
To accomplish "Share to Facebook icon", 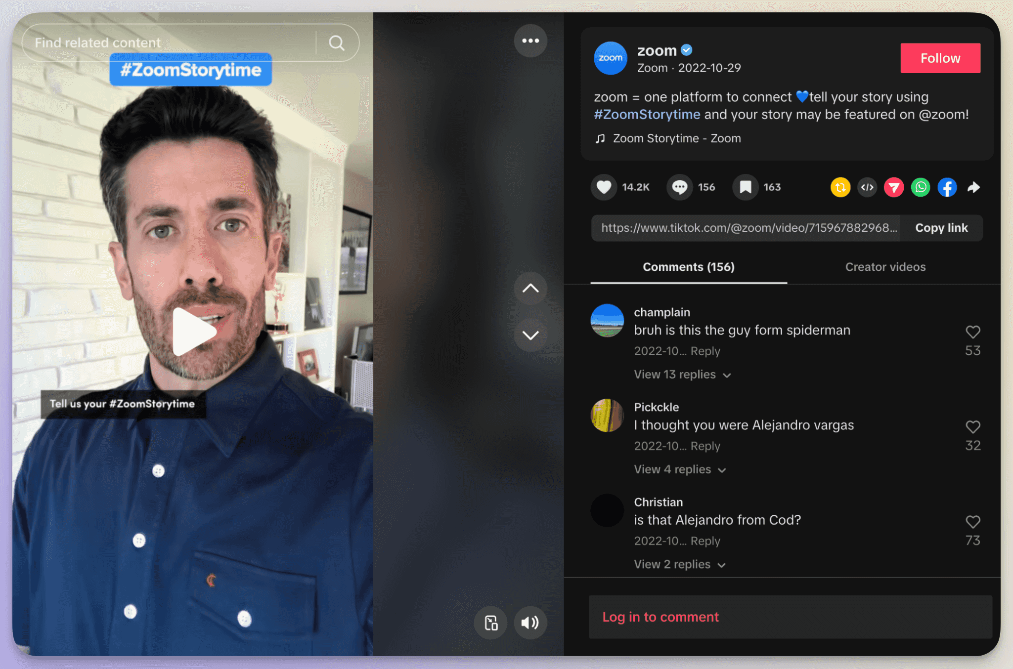I will (x=947, y=187).
